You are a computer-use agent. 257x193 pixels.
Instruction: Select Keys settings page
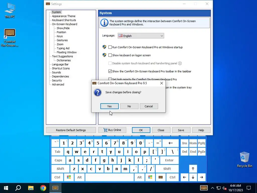[60, 36]
